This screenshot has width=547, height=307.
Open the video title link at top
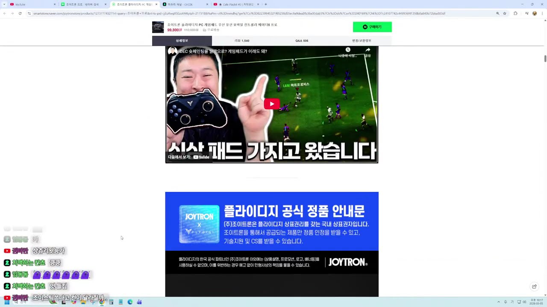click(223, 51)
